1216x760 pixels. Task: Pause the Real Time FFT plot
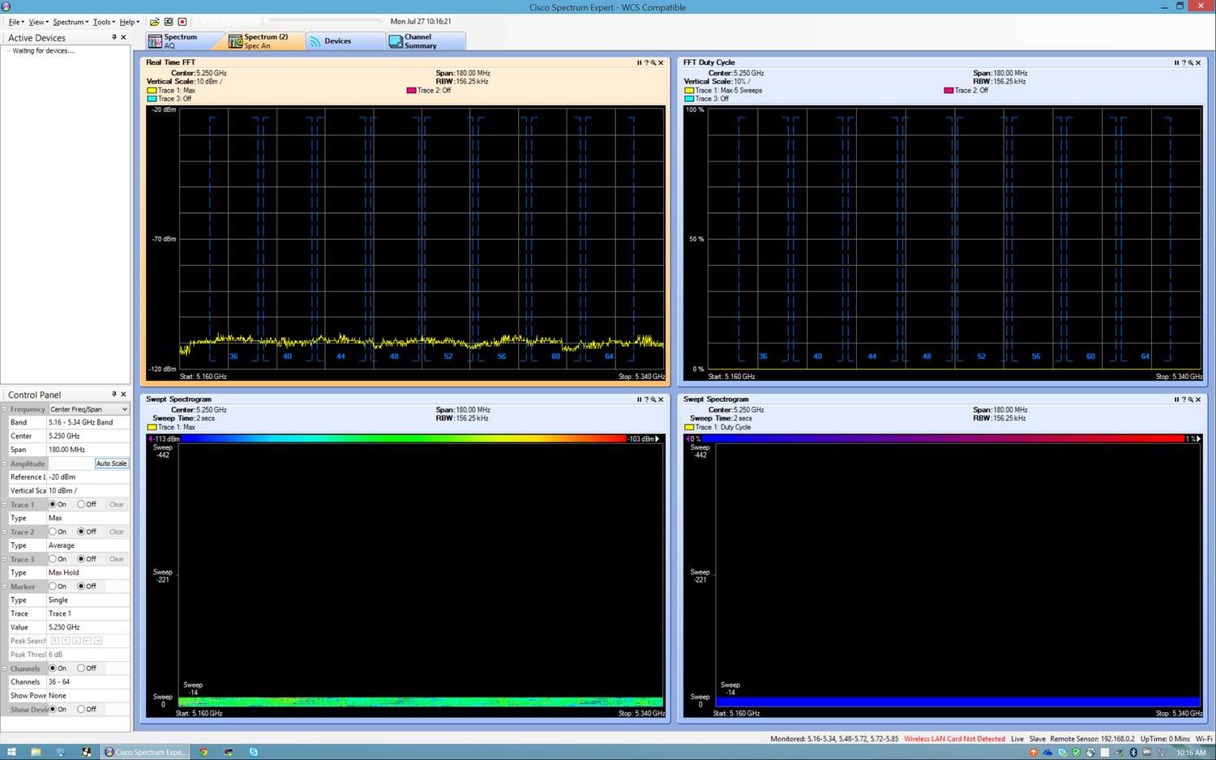click(x=639, y=62)
